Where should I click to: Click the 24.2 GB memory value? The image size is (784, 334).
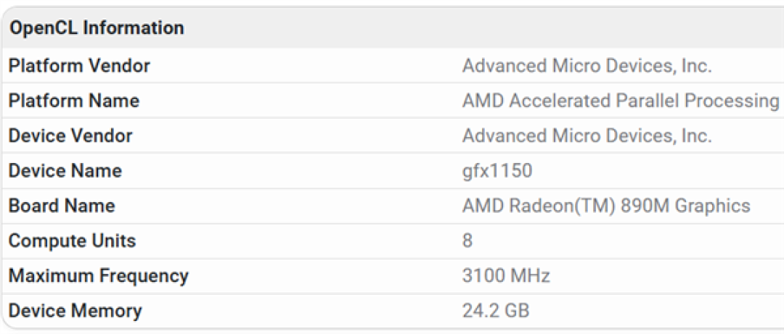pyautogui.click(x=496, y=311)
